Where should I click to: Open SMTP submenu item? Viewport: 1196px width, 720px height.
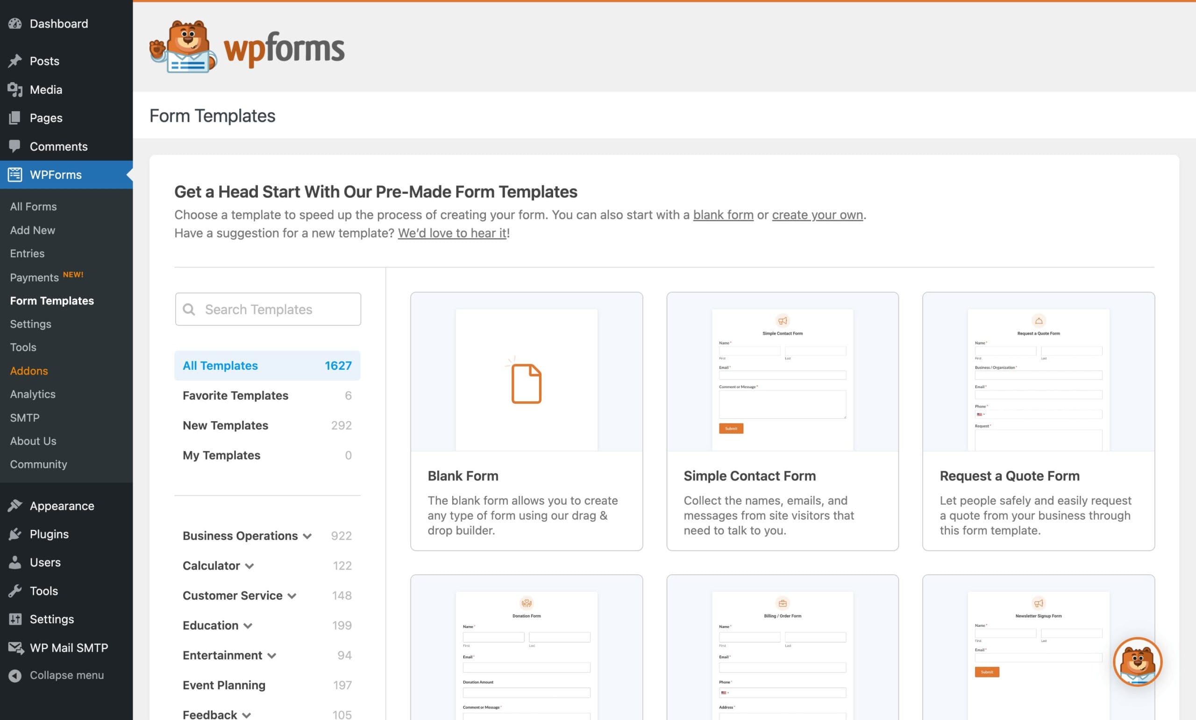[25, 417]
